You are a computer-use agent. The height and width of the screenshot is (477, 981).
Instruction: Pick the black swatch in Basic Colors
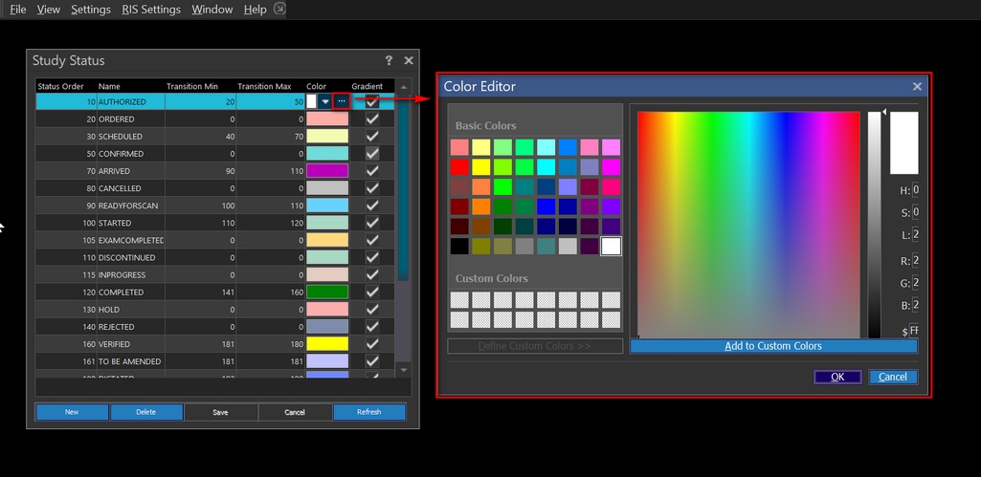[x=459, y=247]
